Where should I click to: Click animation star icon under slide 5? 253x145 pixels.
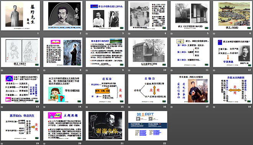click(x=172, y=34)
